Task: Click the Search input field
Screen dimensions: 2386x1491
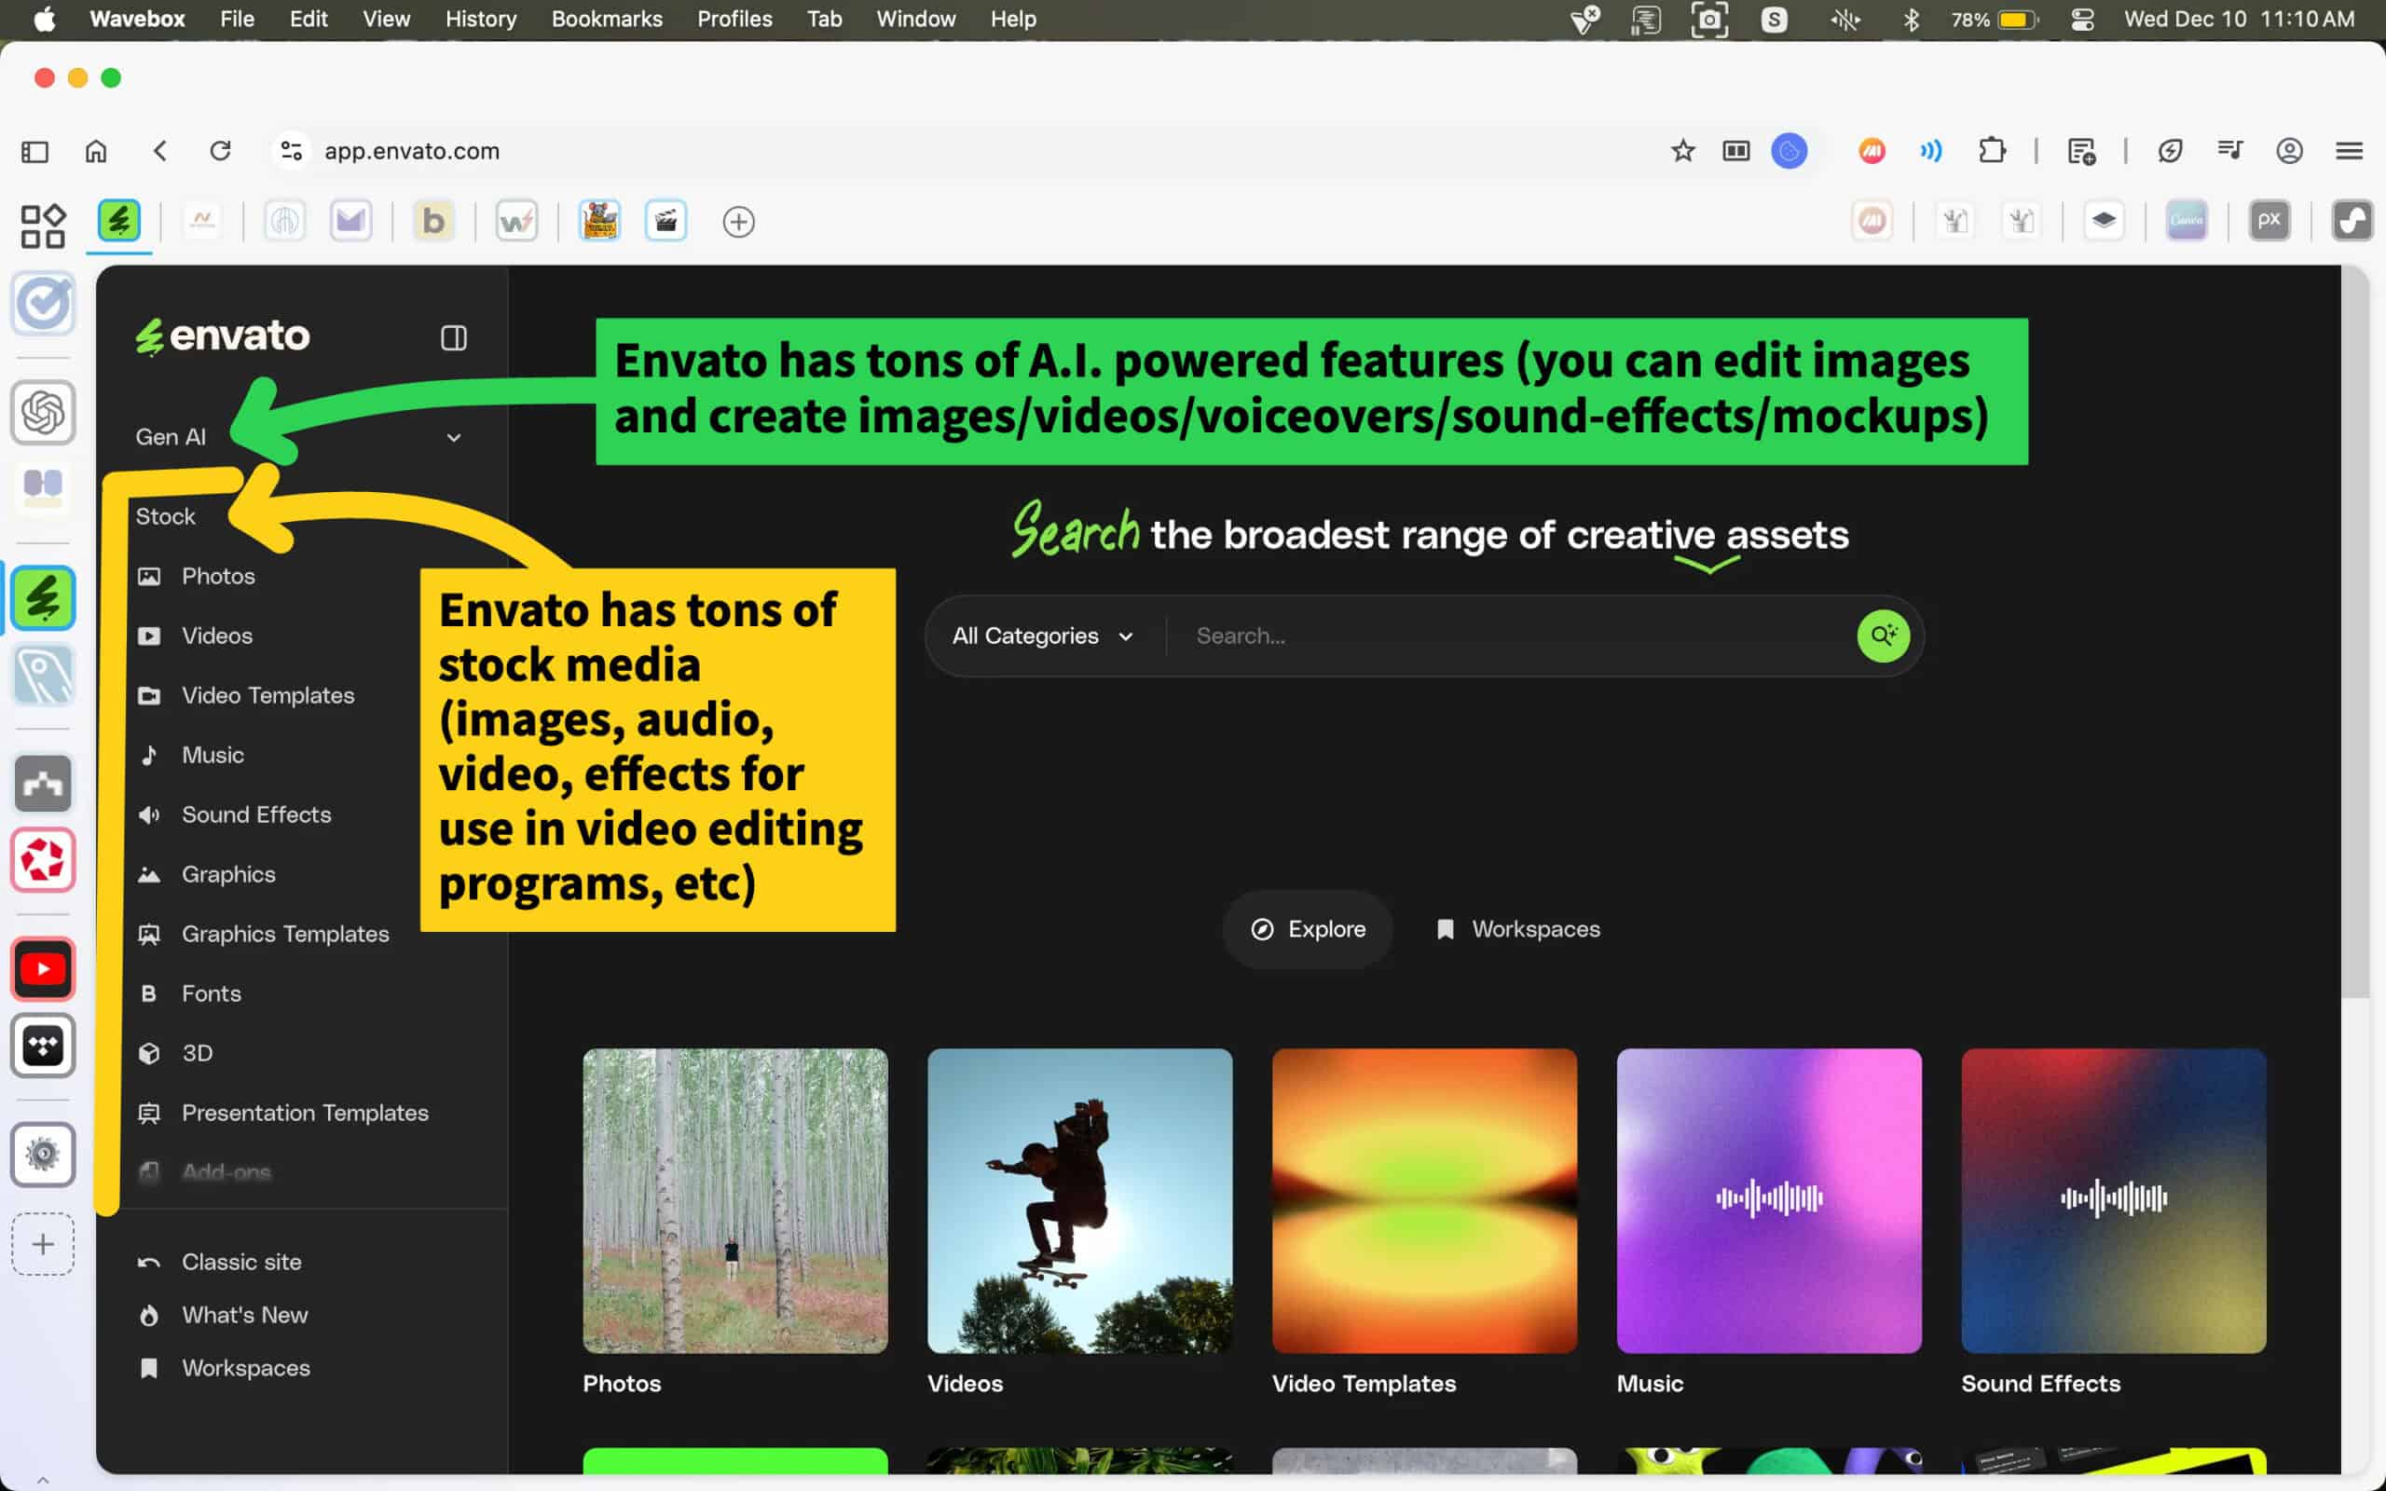Action: coord(1509,636)
